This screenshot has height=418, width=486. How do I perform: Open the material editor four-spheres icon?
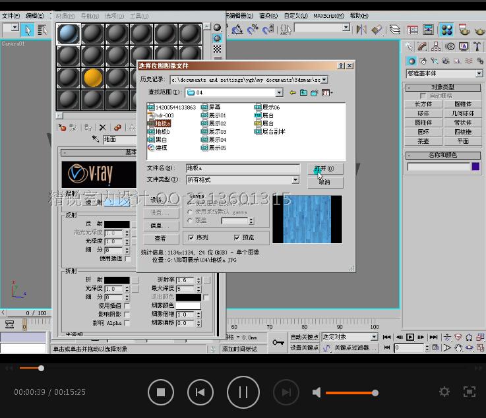pos(446,30)
